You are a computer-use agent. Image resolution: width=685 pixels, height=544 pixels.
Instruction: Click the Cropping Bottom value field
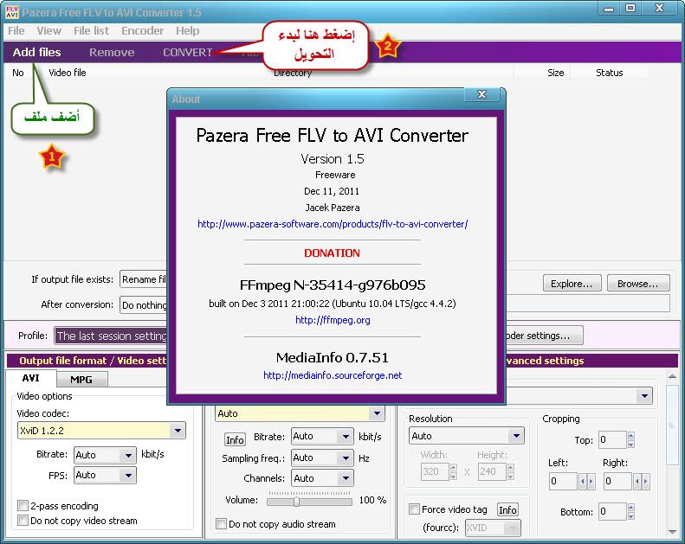click(612, 511)
